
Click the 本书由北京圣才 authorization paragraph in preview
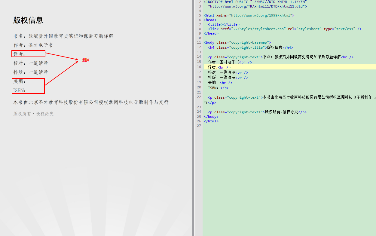[x=91, y=102]
